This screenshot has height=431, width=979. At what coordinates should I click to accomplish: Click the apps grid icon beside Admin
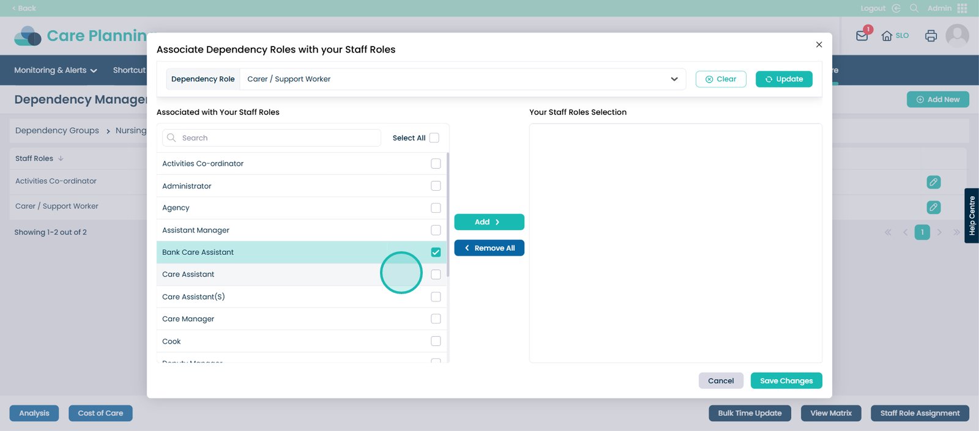point(962,9)
